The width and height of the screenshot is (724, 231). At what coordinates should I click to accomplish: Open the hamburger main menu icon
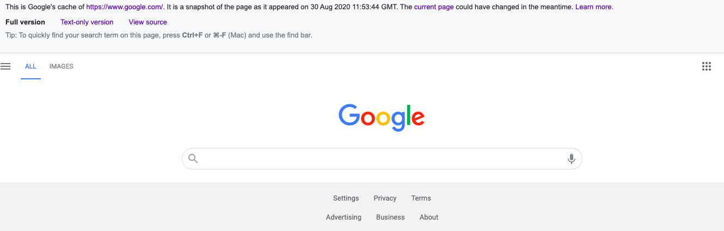pos(6,66)
